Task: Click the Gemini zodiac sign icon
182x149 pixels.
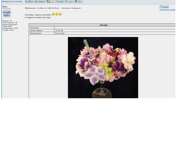Action: (x=16, y=23)
